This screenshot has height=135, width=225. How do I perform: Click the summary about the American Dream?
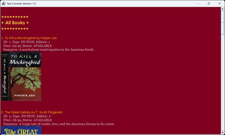coord(59,124)
